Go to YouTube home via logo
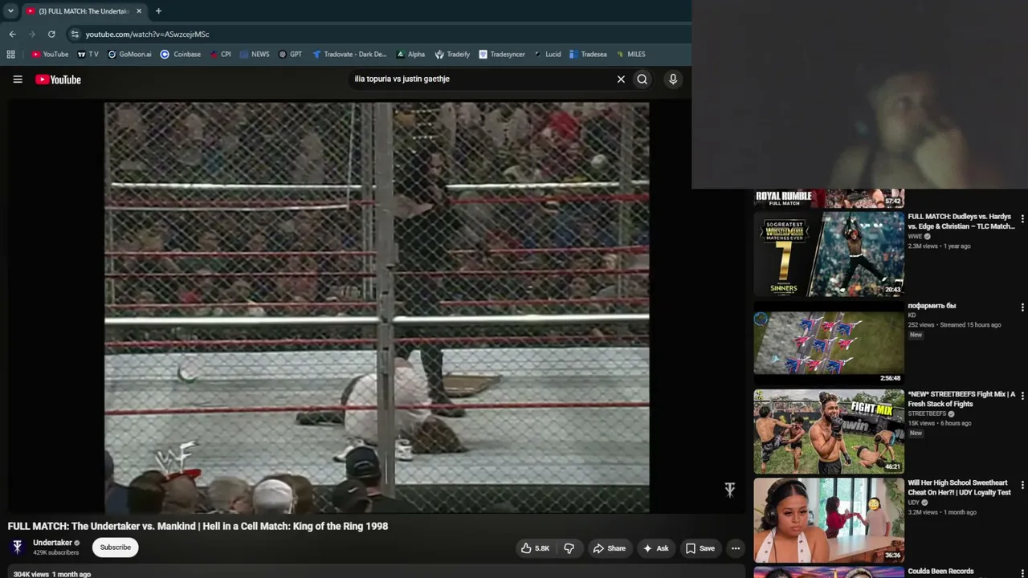 click(x=58, y=79)
